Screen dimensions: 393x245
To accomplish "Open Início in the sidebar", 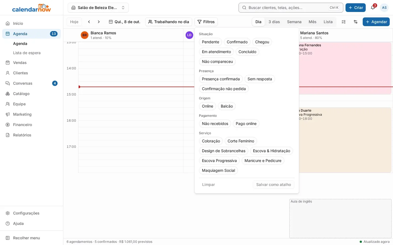I will tap(31, 23).
